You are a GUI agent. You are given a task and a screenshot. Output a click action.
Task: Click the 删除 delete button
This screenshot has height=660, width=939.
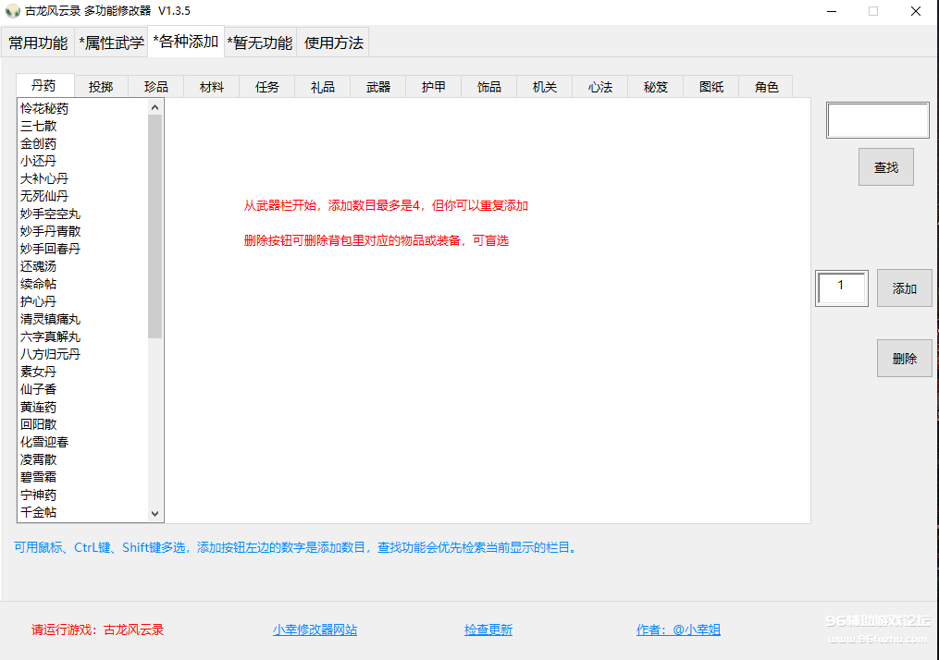point(904,359)
